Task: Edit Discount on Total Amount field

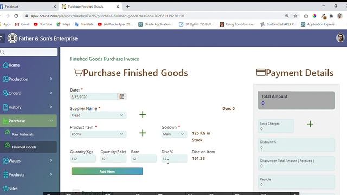Action: 296,163
